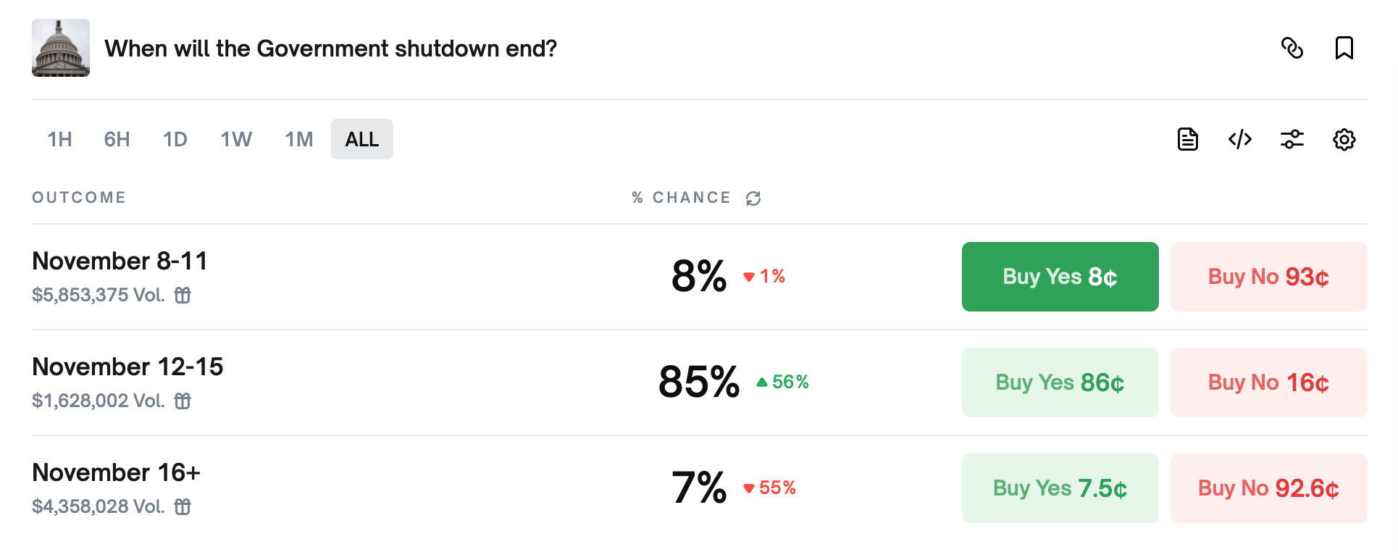This screenshot has height=552, width=1398.
Task: Click the Capitol building market thumbnail
Action: tap(61, 49)
